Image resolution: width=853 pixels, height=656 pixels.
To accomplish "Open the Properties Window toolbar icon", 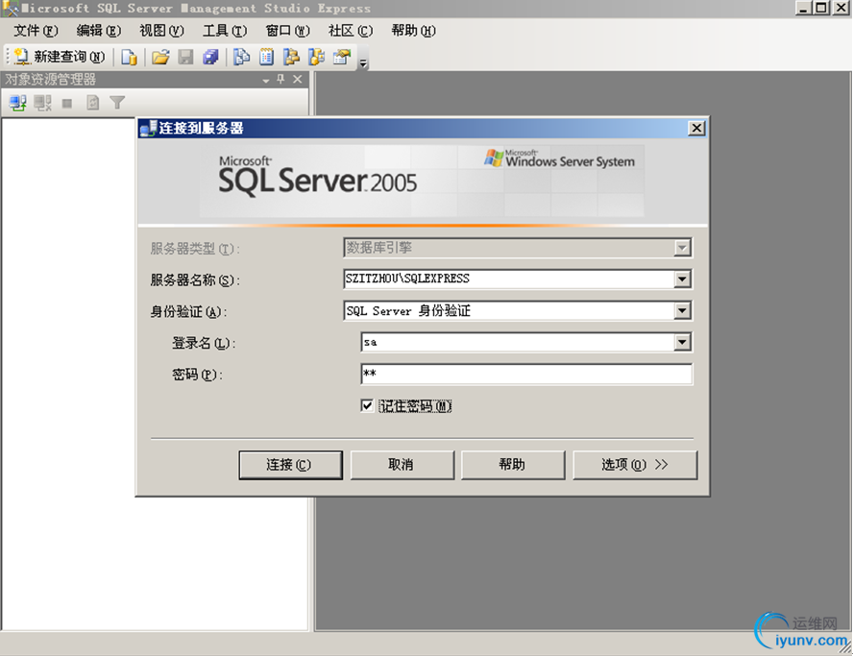I will tap(342, 57).
